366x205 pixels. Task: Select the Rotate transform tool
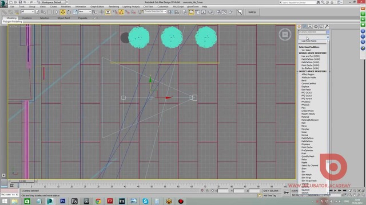point(69,12)
